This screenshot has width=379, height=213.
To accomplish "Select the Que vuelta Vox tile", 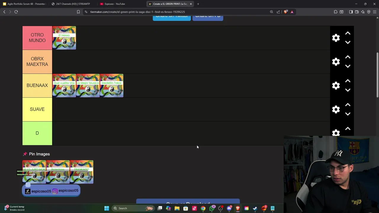I will [x=64, y=85].
